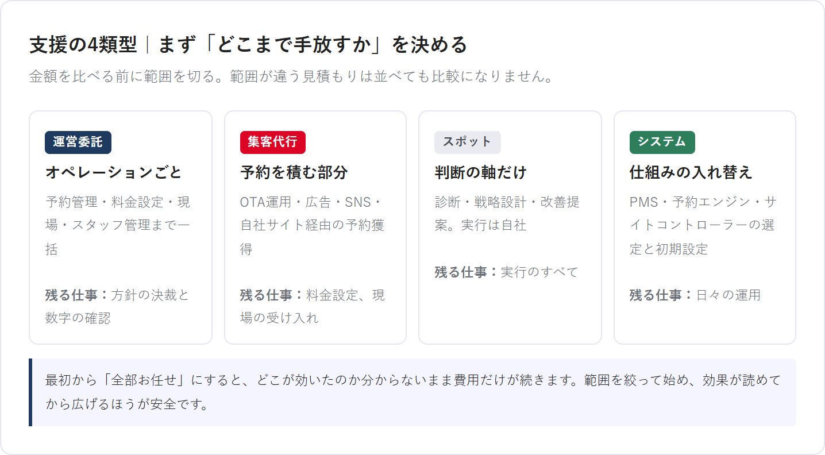Click the note starting 最初から「全部お任せ」
Image resolution: width=825 pixels, height=455 pixels.
(x=412, y=392)
